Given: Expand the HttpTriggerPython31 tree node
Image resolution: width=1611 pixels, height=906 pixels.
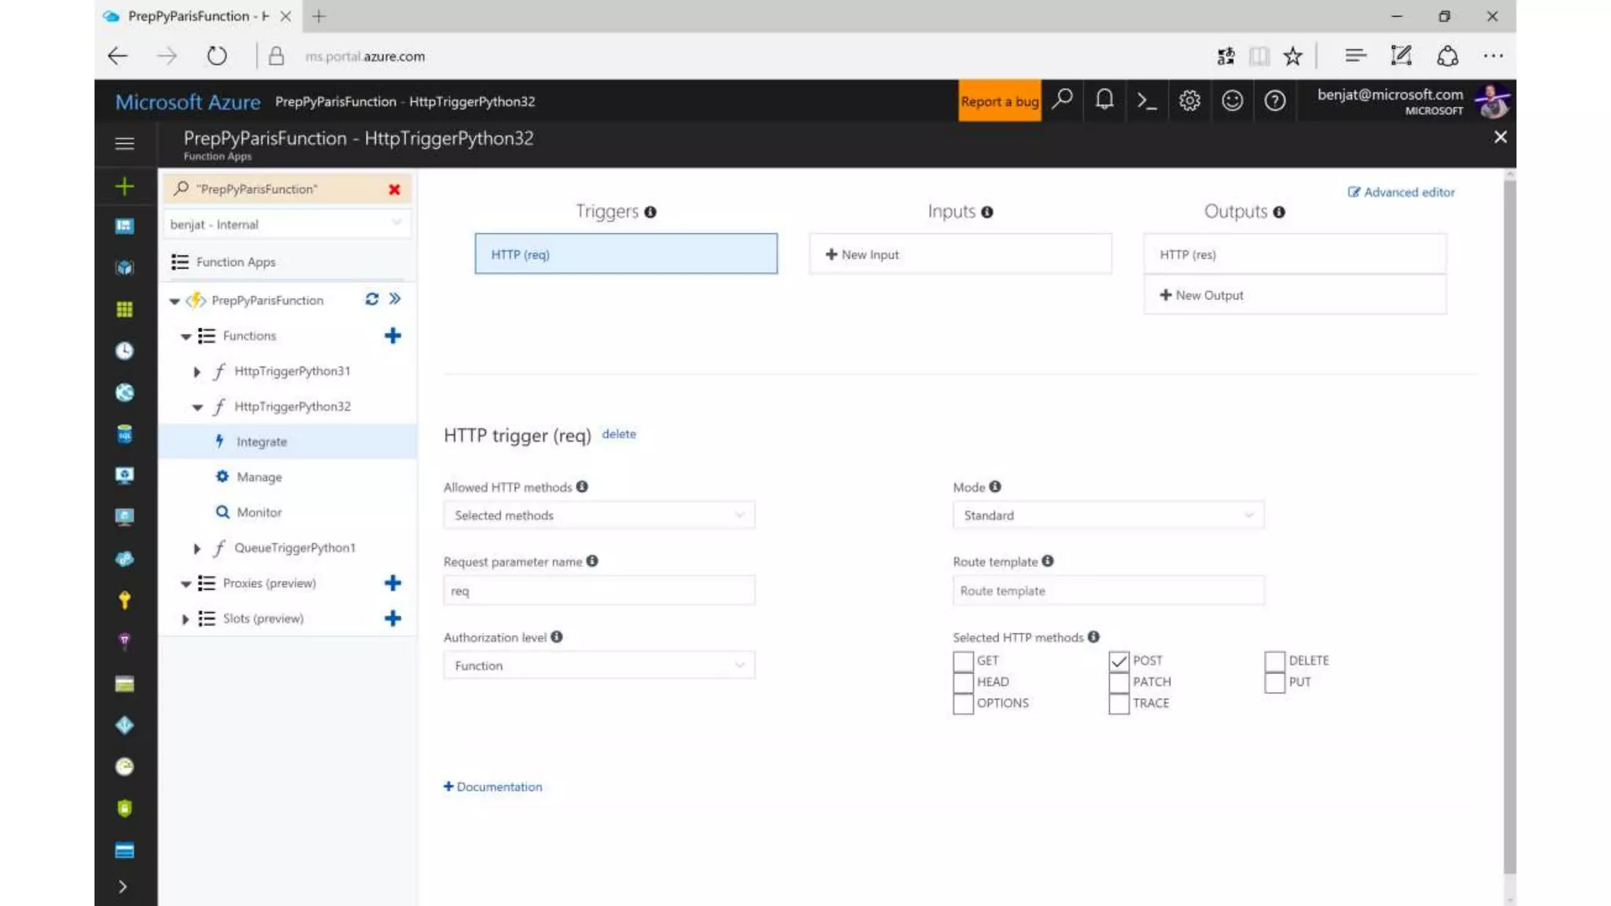Looking at the screenshot, I should coord(197,371).
